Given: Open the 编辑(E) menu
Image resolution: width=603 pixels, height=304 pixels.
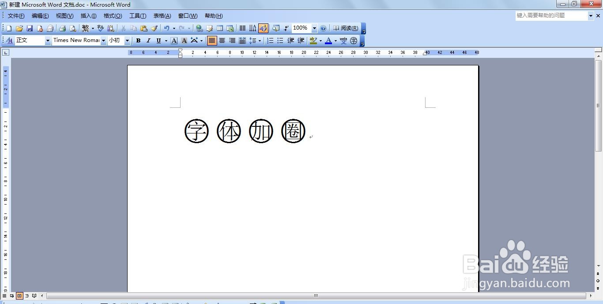Looking at the screenshot, I should click(40, 16).
